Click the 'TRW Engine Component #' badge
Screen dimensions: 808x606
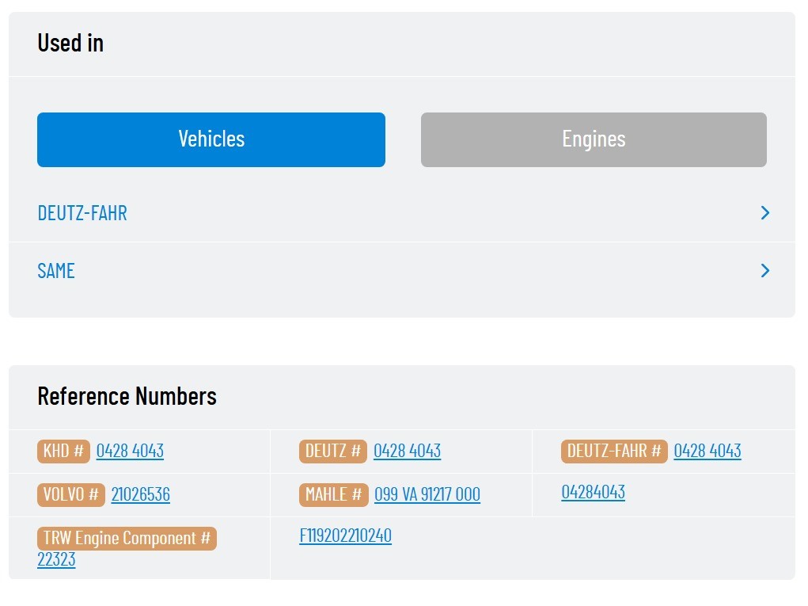click(127, 539)
